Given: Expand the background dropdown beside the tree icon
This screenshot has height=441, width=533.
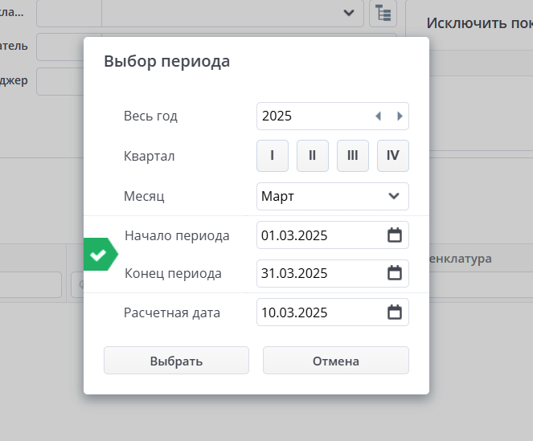Looking at the screenshot, I should point(347,13).
